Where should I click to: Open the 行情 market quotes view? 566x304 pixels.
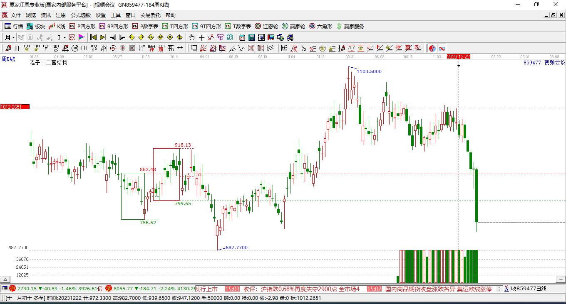[x=14, y=26]
